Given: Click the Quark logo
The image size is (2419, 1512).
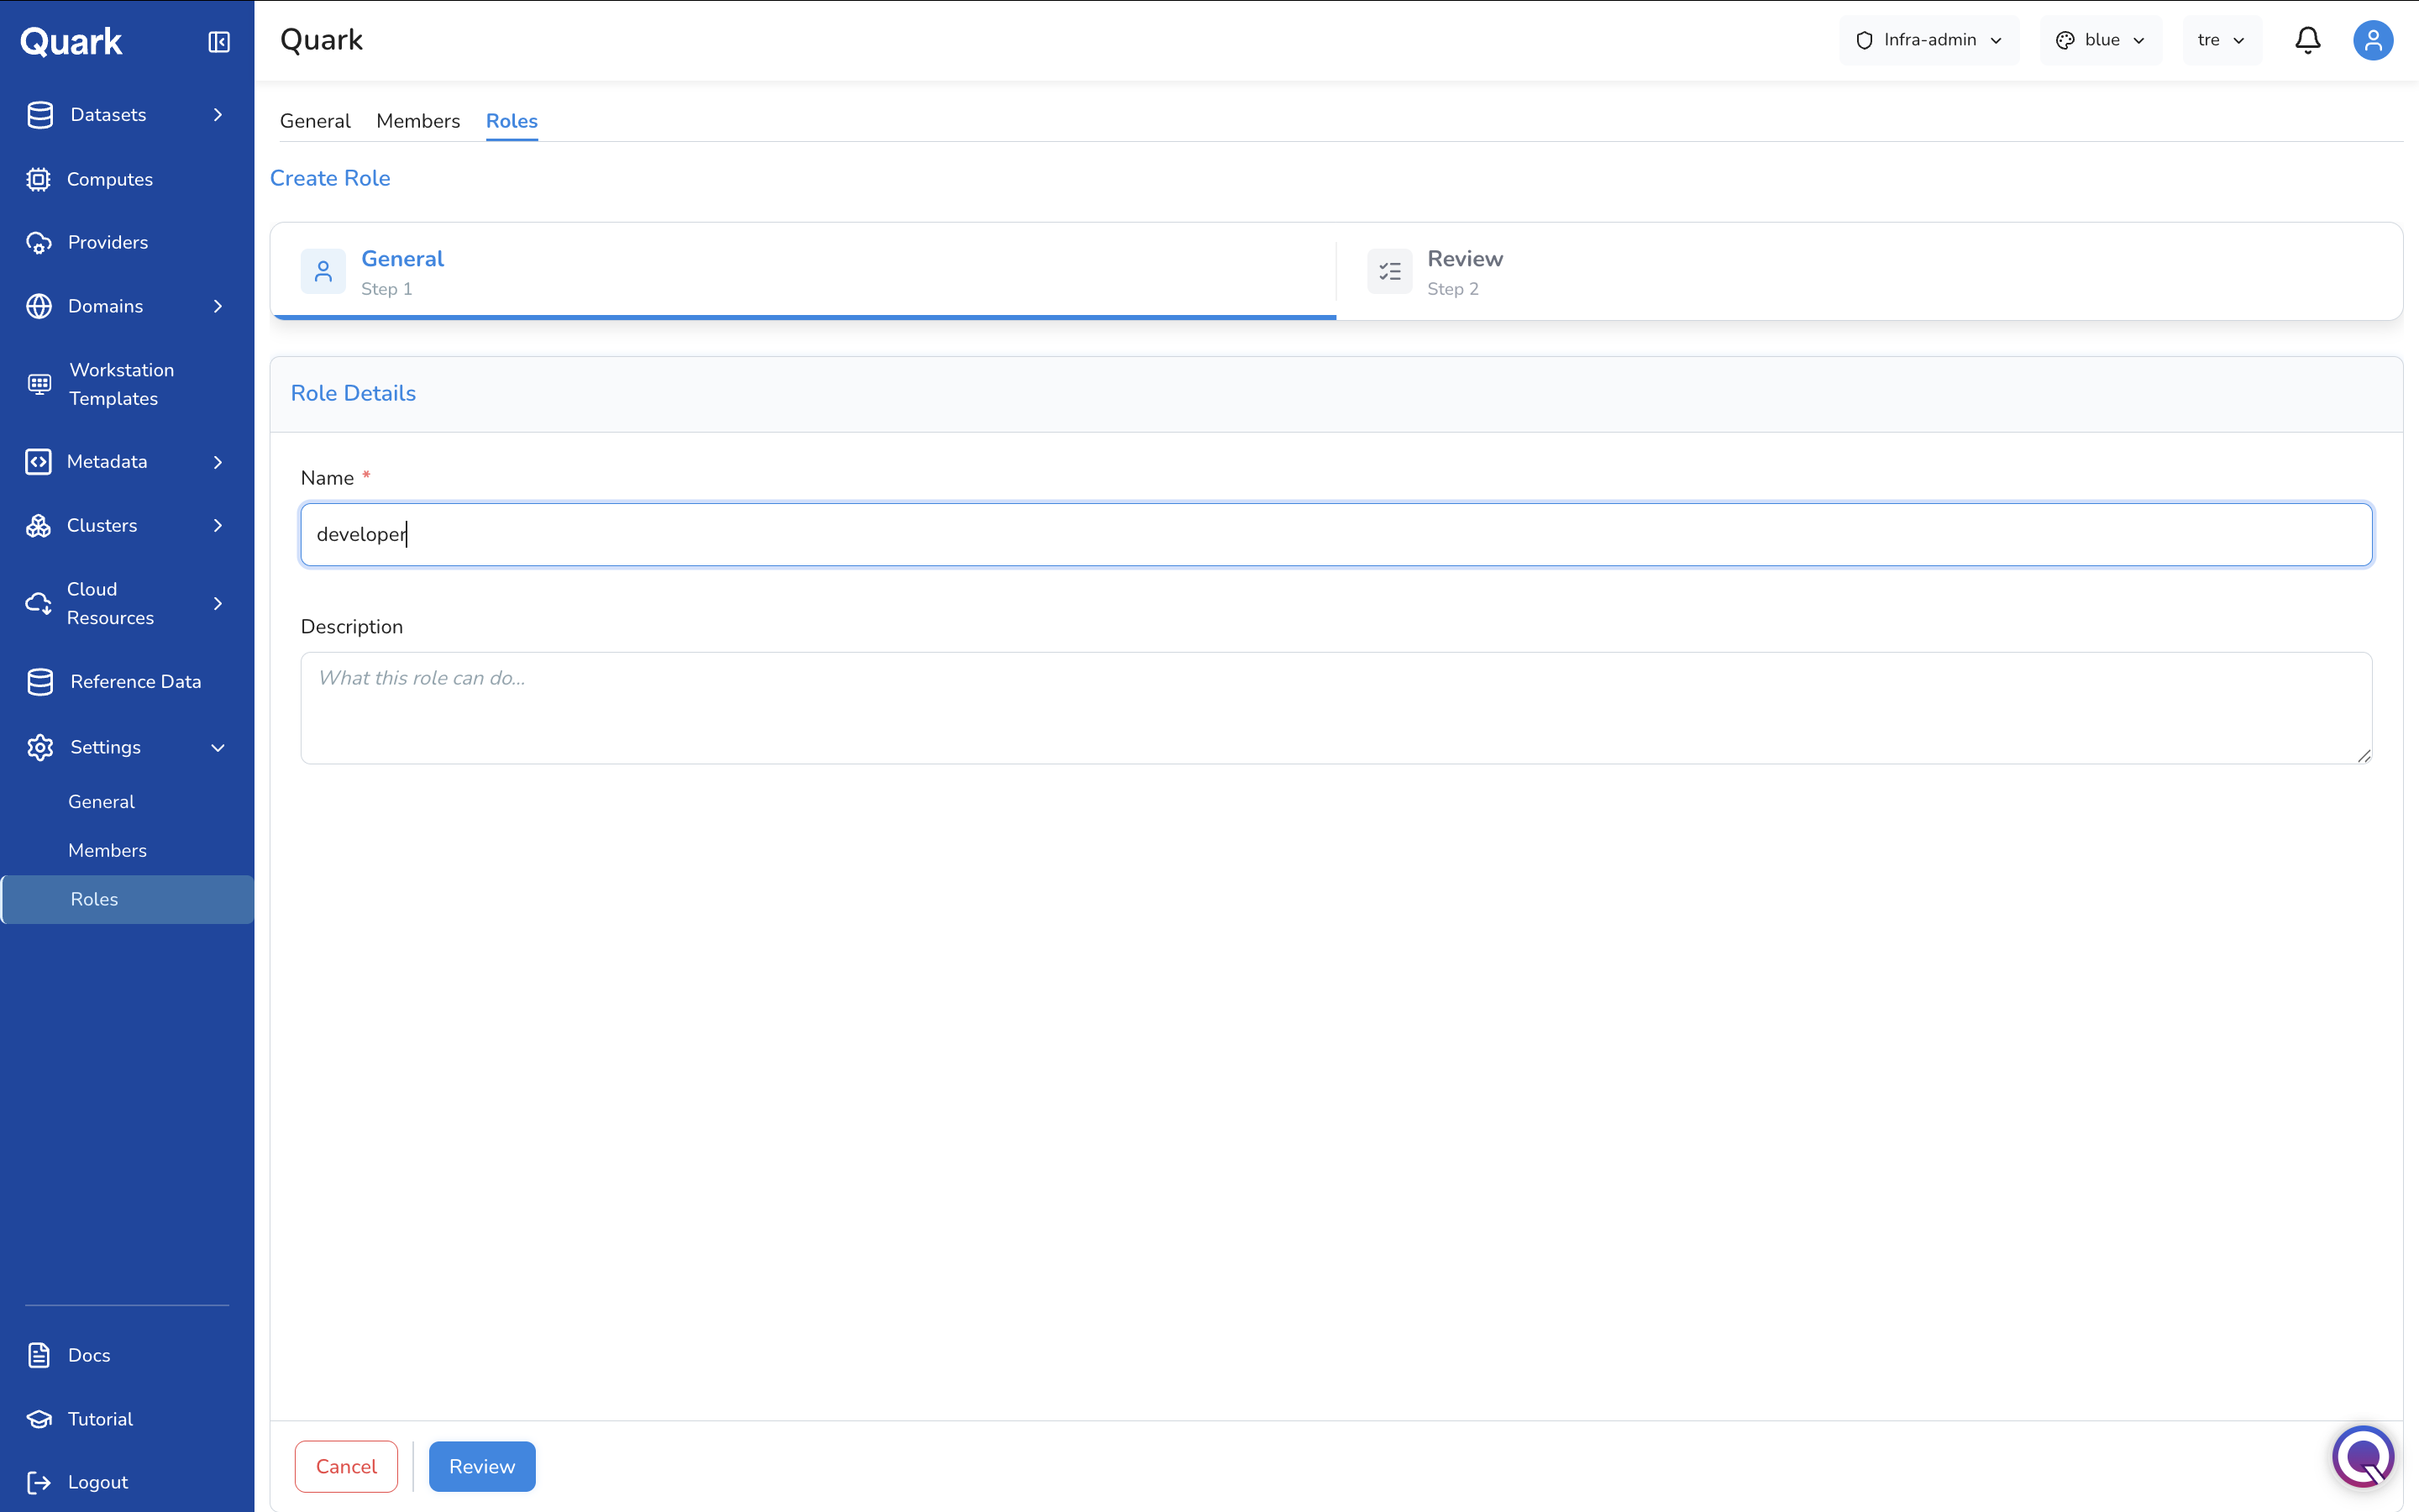Looking at the screenshot, I should tap(71, 42).
